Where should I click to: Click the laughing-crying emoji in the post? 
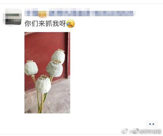click(71, 24)
